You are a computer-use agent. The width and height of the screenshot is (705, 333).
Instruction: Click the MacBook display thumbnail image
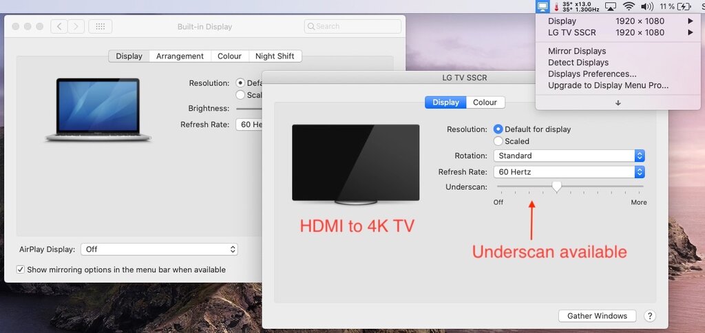pos(98,110)
